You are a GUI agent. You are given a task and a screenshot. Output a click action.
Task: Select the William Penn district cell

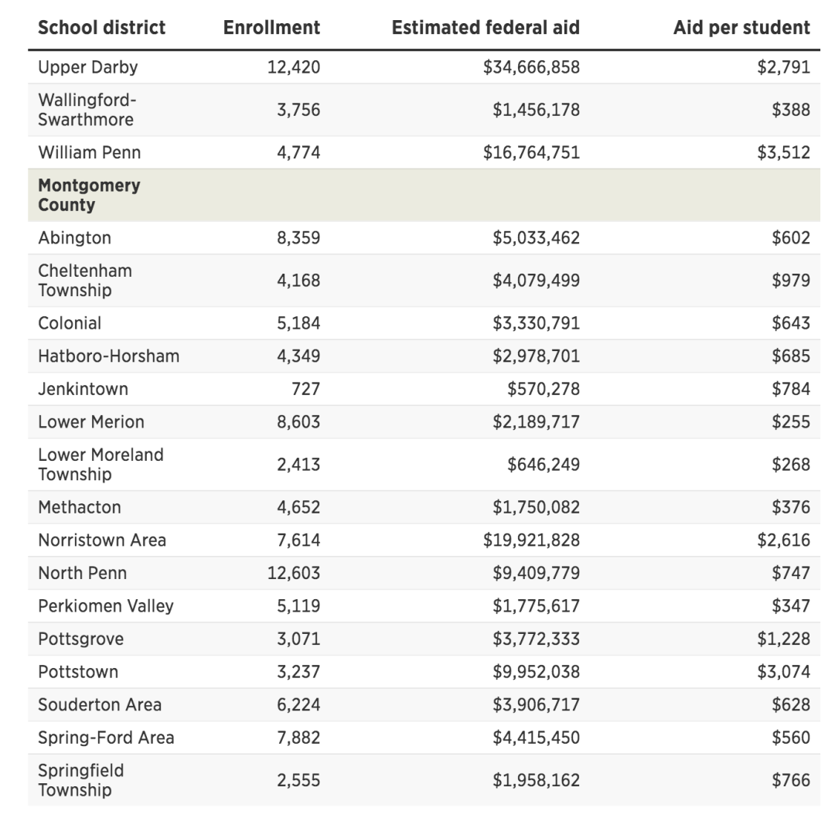click(x=89, y=152)
